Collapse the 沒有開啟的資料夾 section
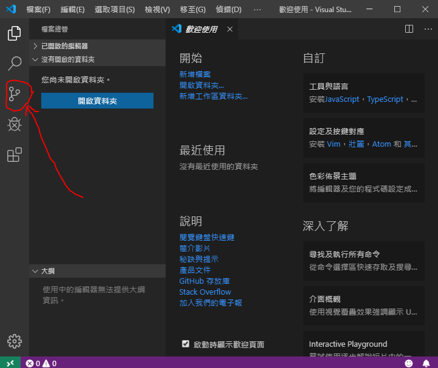The image size is (438, 368). [x=97, y=59]
